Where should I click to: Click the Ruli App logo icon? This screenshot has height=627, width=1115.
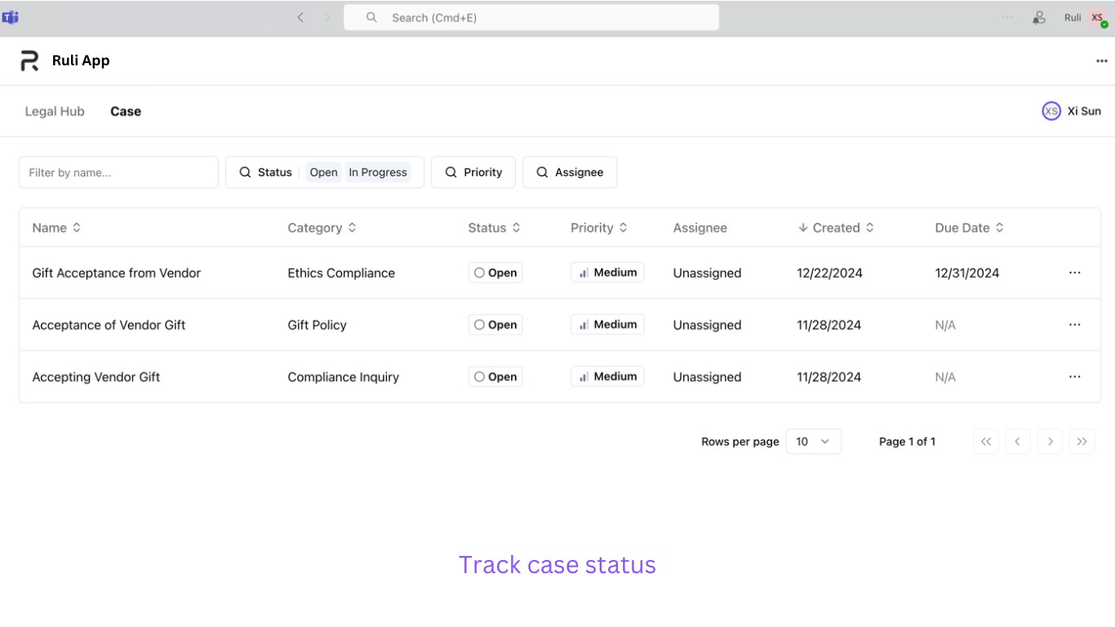29,60
